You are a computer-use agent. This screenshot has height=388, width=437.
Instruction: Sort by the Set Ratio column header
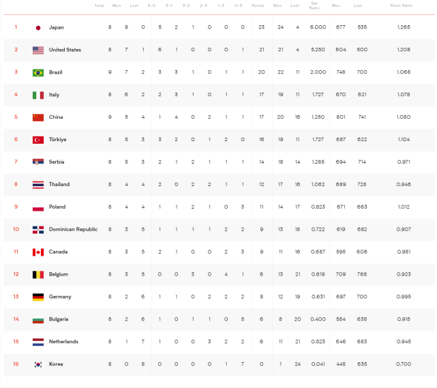[x=314, y=5]
